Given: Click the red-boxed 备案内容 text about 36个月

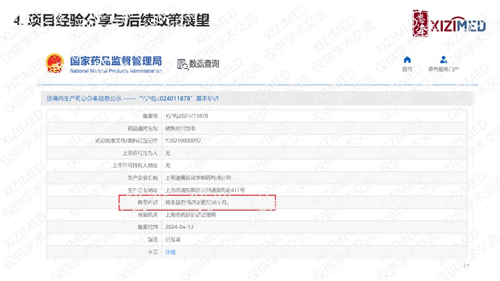Looking at the screenshot, I should (197, 202).
